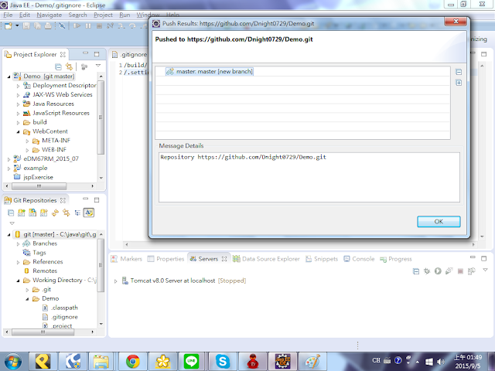495x371 pixels.
Task: Switch to the Data Source Explorer tab
Action: [x=266, y=259]
